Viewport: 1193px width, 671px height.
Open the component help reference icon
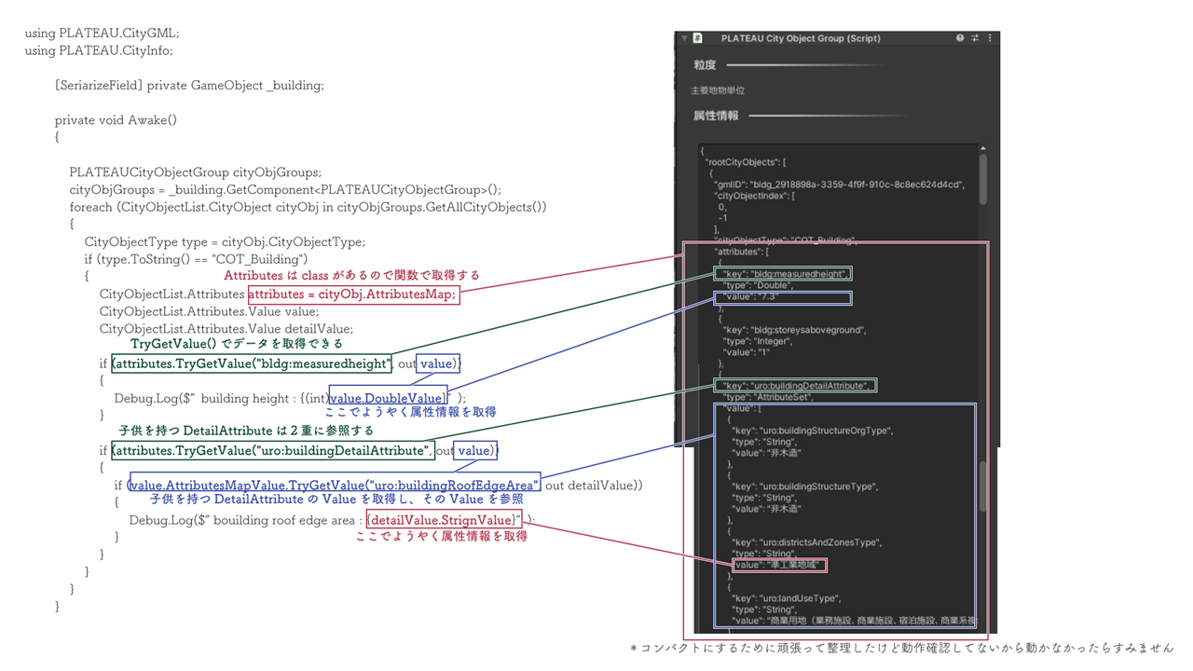coord(960,38)
